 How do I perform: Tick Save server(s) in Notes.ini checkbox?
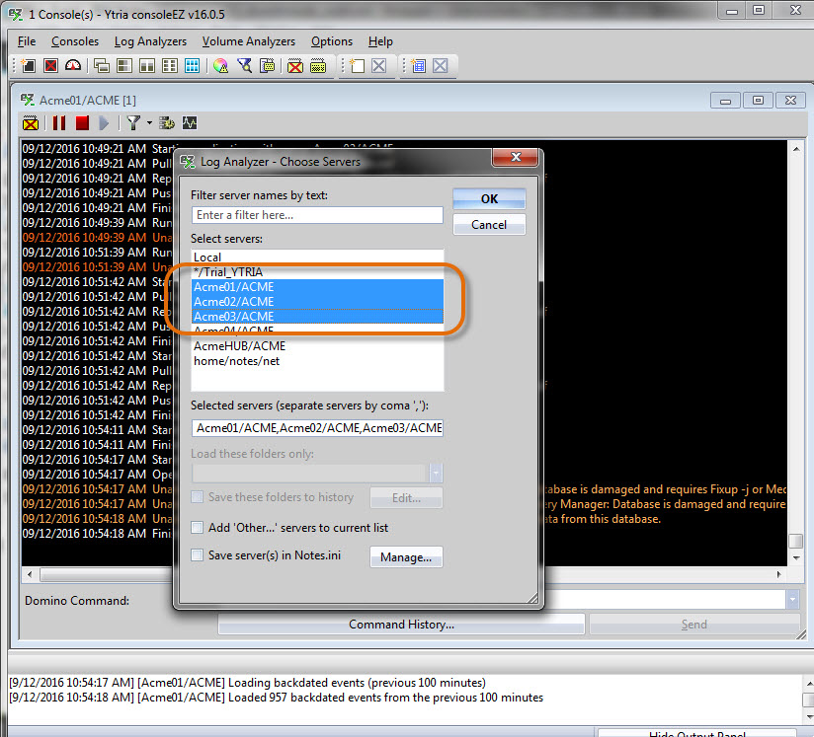[198, 554]
